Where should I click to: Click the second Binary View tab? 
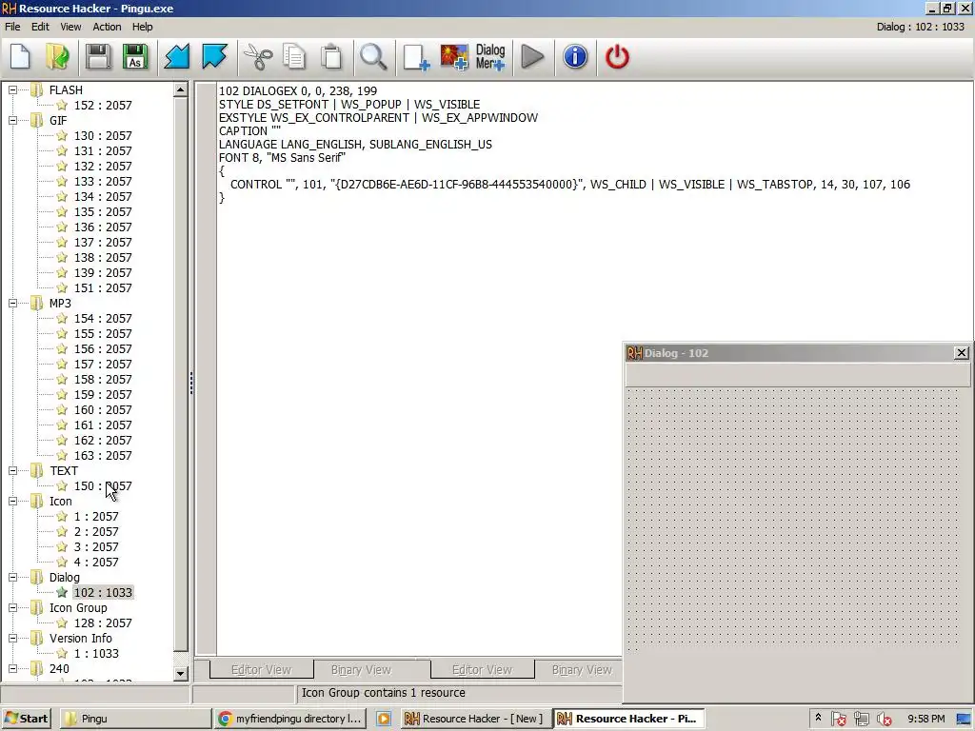click(582, 669)
